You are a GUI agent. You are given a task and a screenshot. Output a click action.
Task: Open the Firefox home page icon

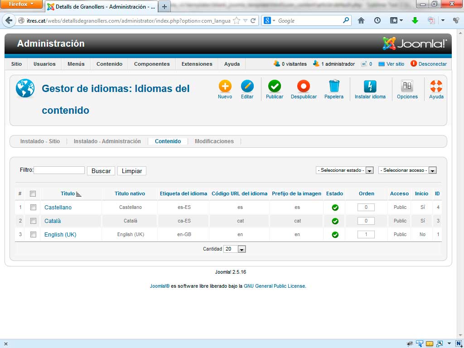361,20
